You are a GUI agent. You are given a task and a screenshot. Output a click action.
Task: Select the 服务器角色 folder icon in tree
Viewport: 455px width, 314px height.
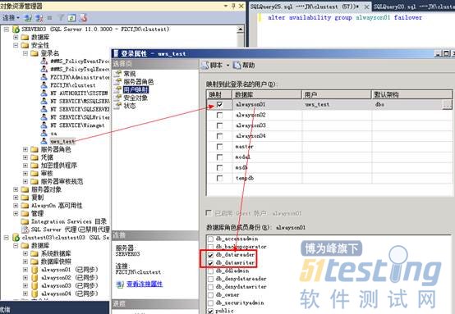coord(34,149)
